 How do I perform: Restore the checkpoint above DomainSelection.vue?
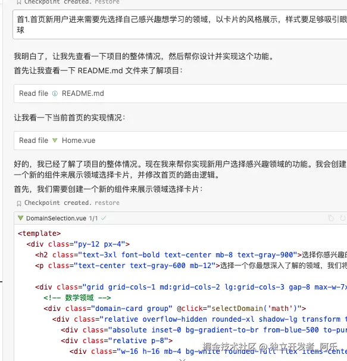(107, 203)
